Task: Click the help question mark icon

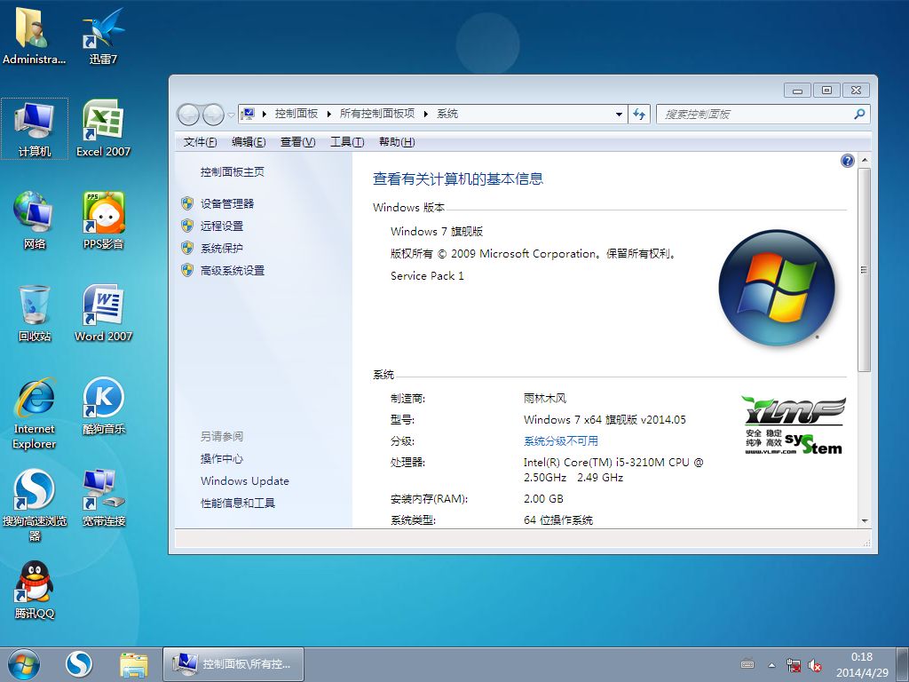Action: click(x=847, y=161)
